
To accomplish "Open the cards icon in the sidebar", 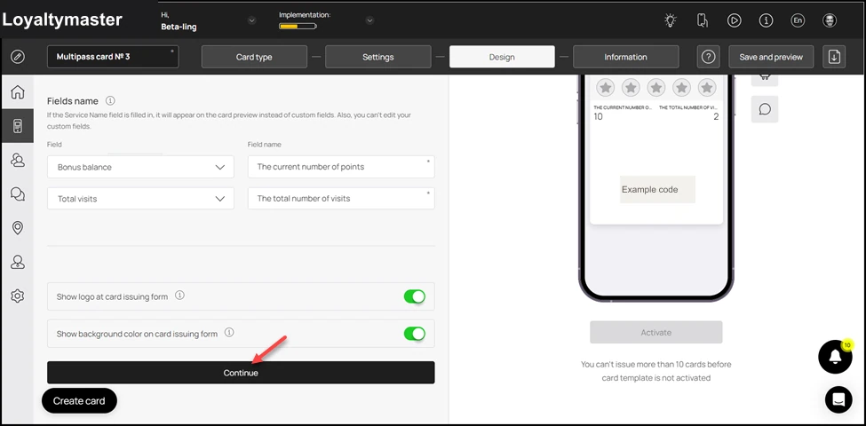I will 18,126.
